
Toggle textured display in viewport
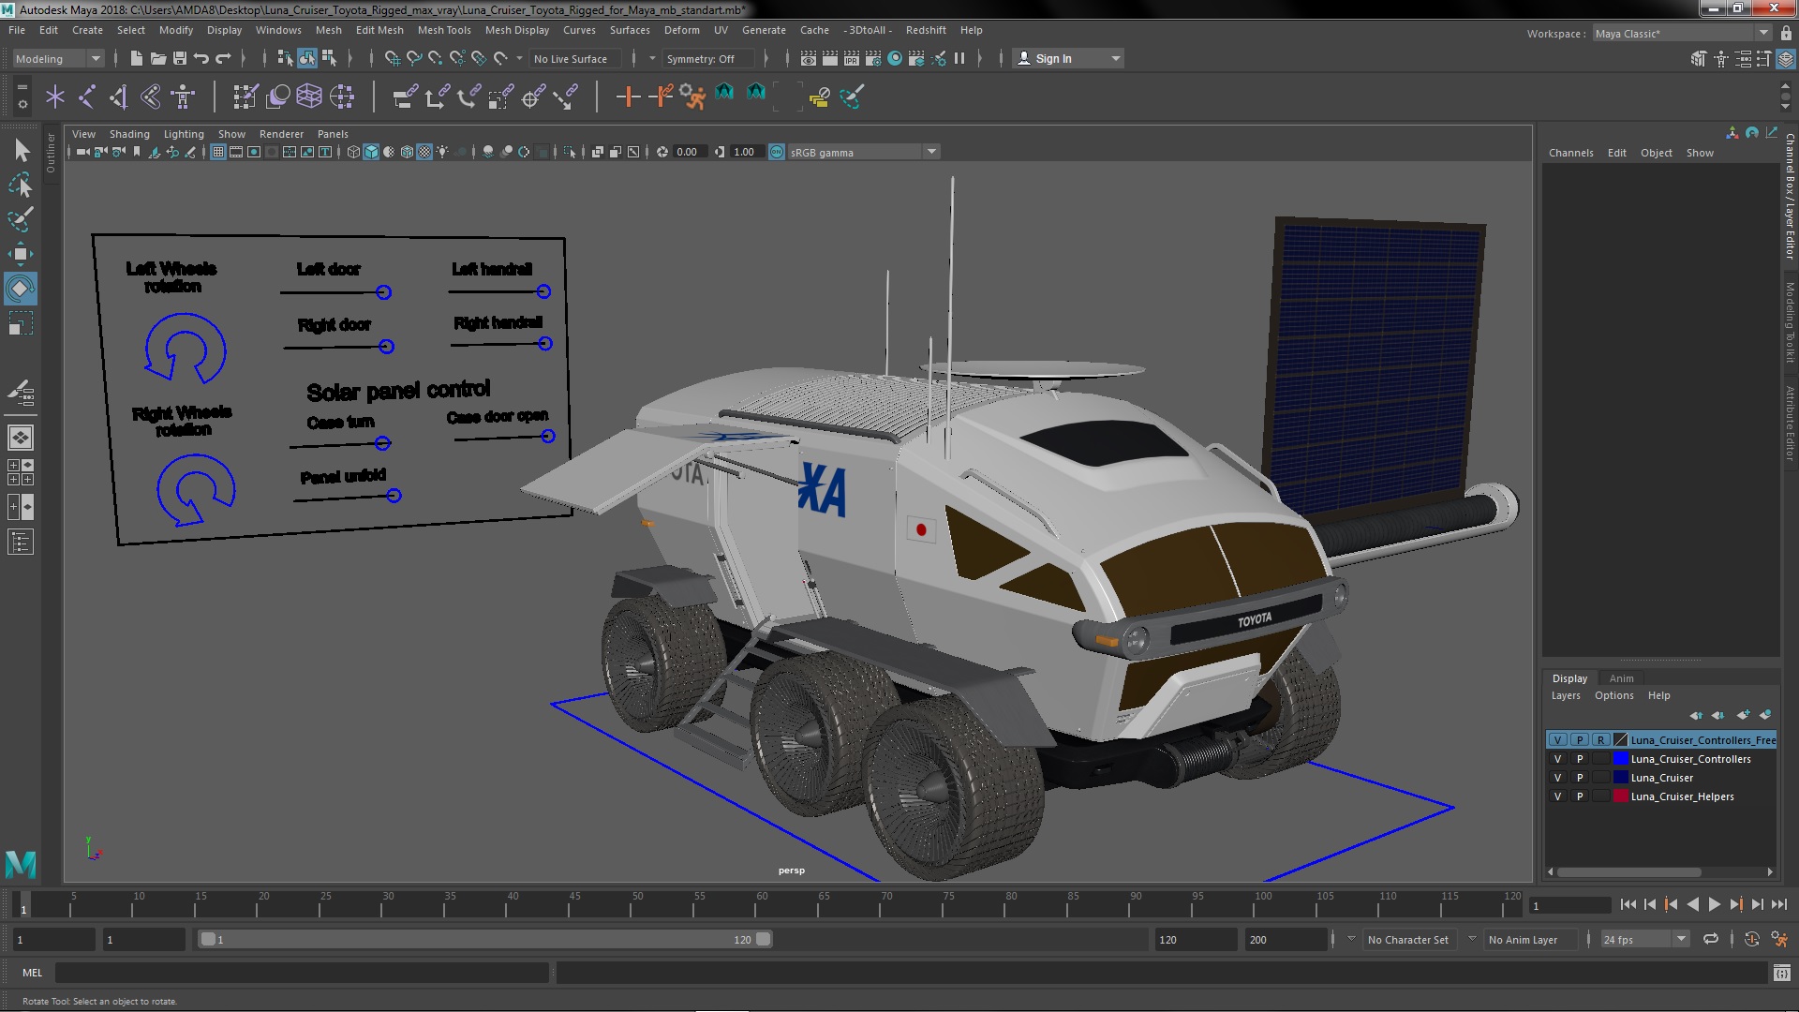424,152
